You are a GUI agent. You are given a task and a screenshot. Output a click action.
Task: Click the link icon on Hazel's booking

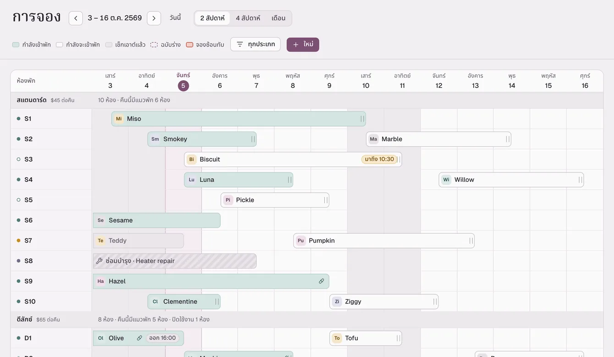[x=321, y=281]
